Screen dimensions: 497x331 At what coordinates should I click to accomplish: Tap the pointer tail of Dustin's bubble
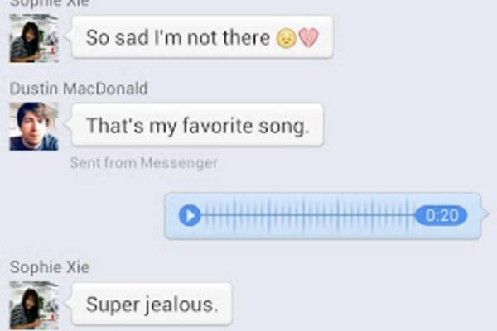click(x=68, y=124)
